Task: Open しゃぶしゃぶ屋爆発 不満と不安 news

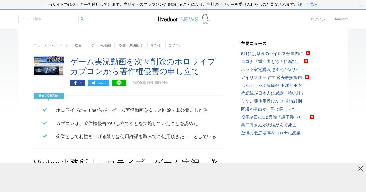Action: [x=271, y=85]
